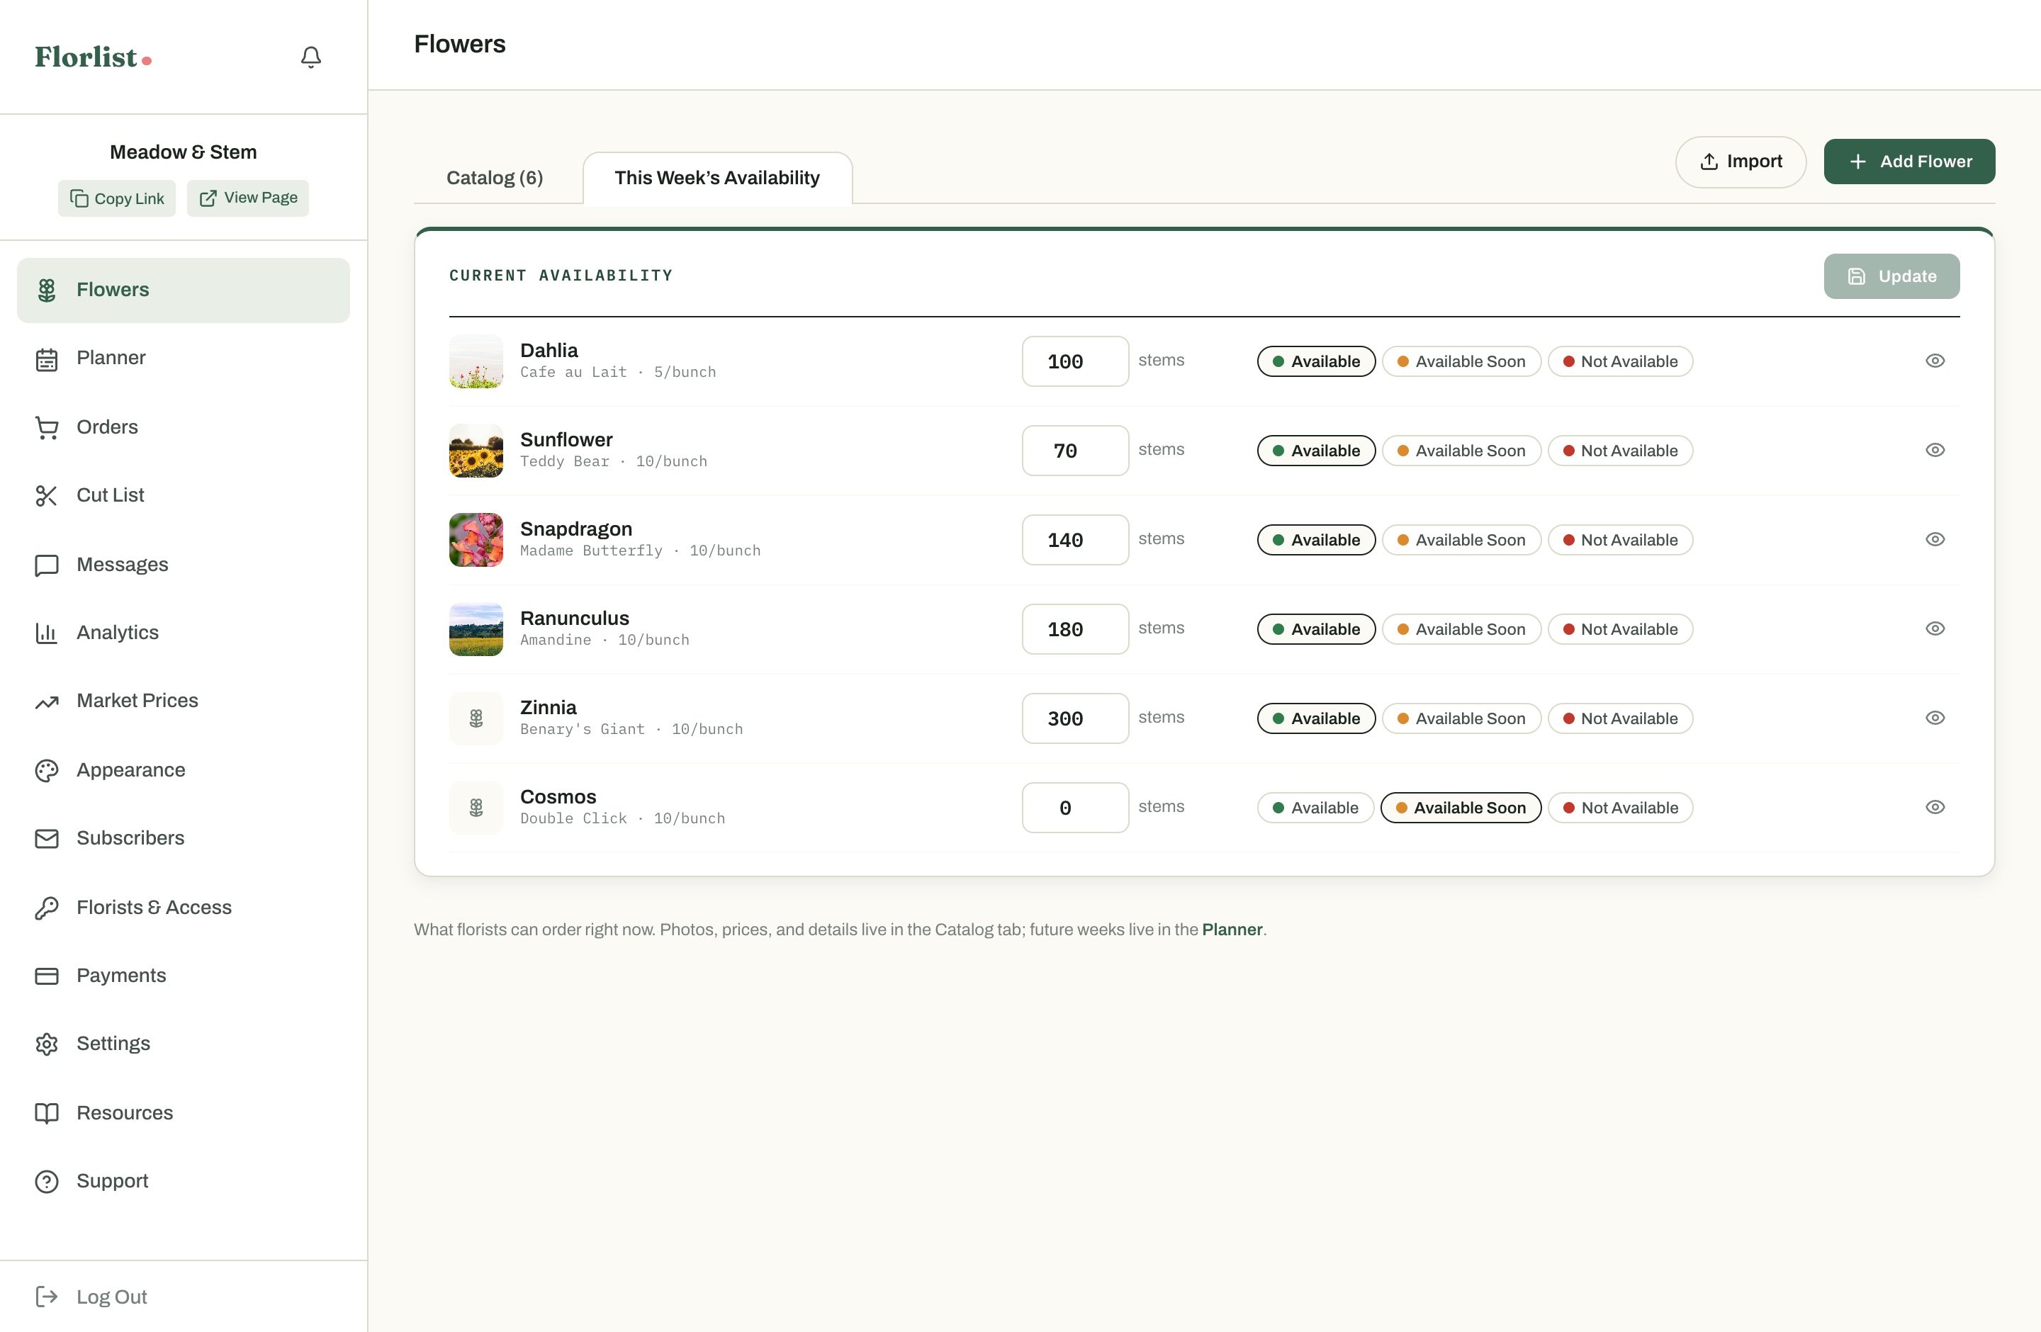This screenshot has height=1332, width=2041.
Task: Open Market Prices page
Action: pos(183,701)
